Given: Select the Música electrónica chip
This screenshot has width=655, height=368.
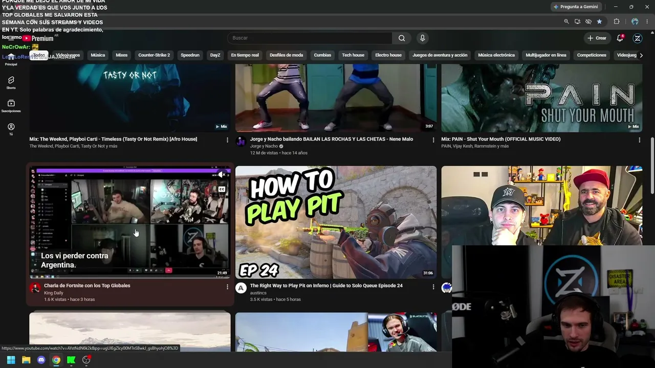Looking at the screenshot, I should click(496, 55).
